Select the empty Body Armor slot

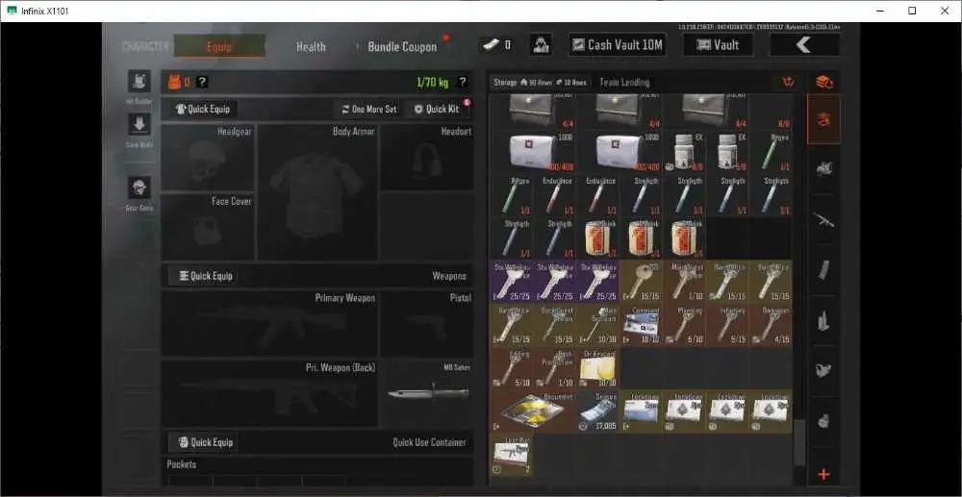click(317, 192)
